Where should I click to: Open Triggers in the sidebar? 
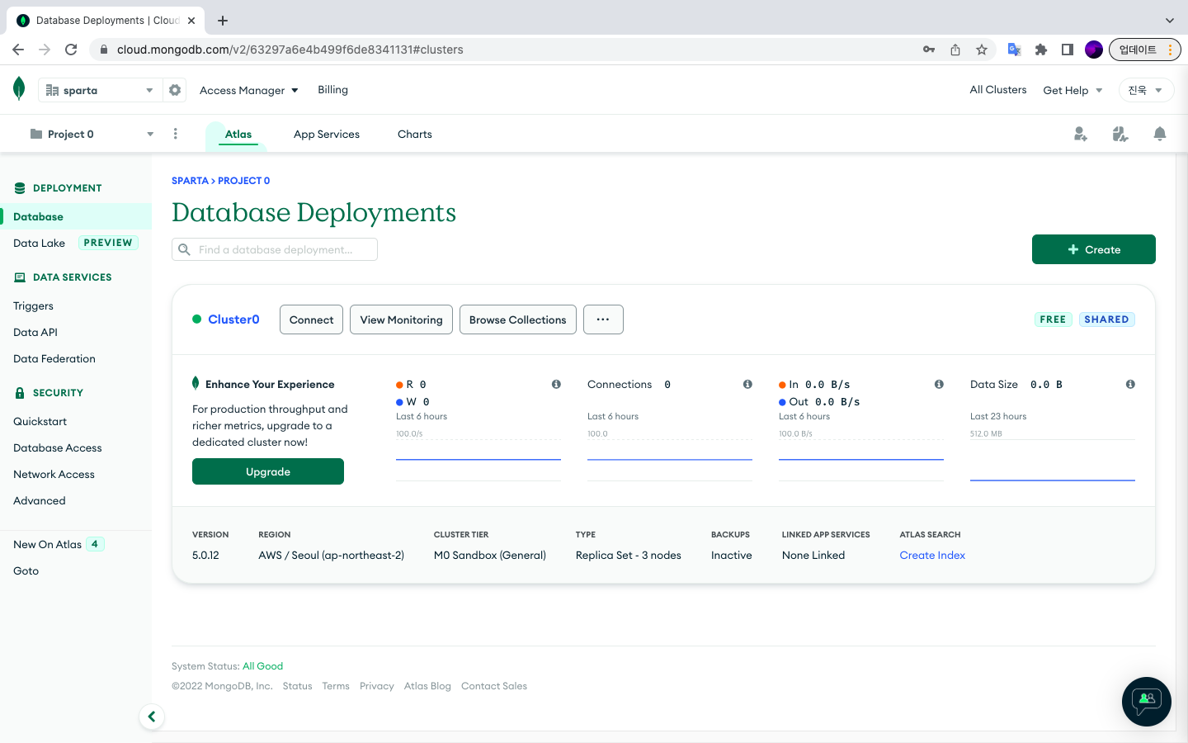tap(33, 305)
